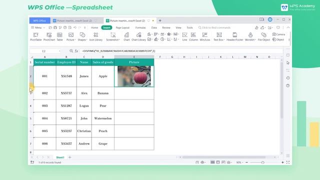
Task: Click the WPS Office home tab
Action: pos(39,20)
